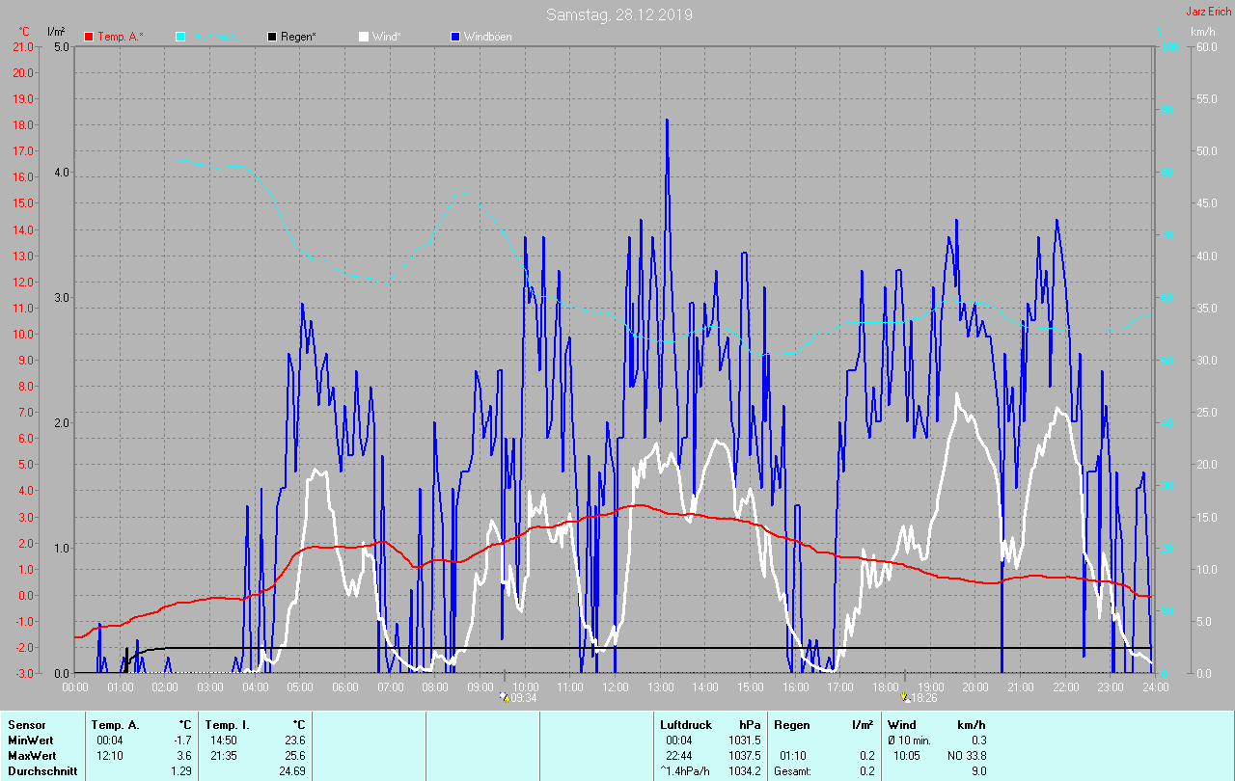Screen dimensions: 1235x781
Task: Click the 'Wind' table column header
Action: point(902,724)
